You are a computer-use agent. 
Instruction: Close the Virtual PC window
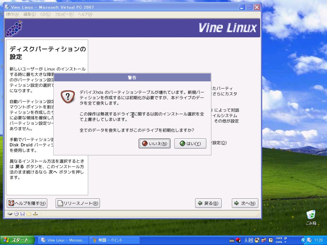click(x=257, y=7)
